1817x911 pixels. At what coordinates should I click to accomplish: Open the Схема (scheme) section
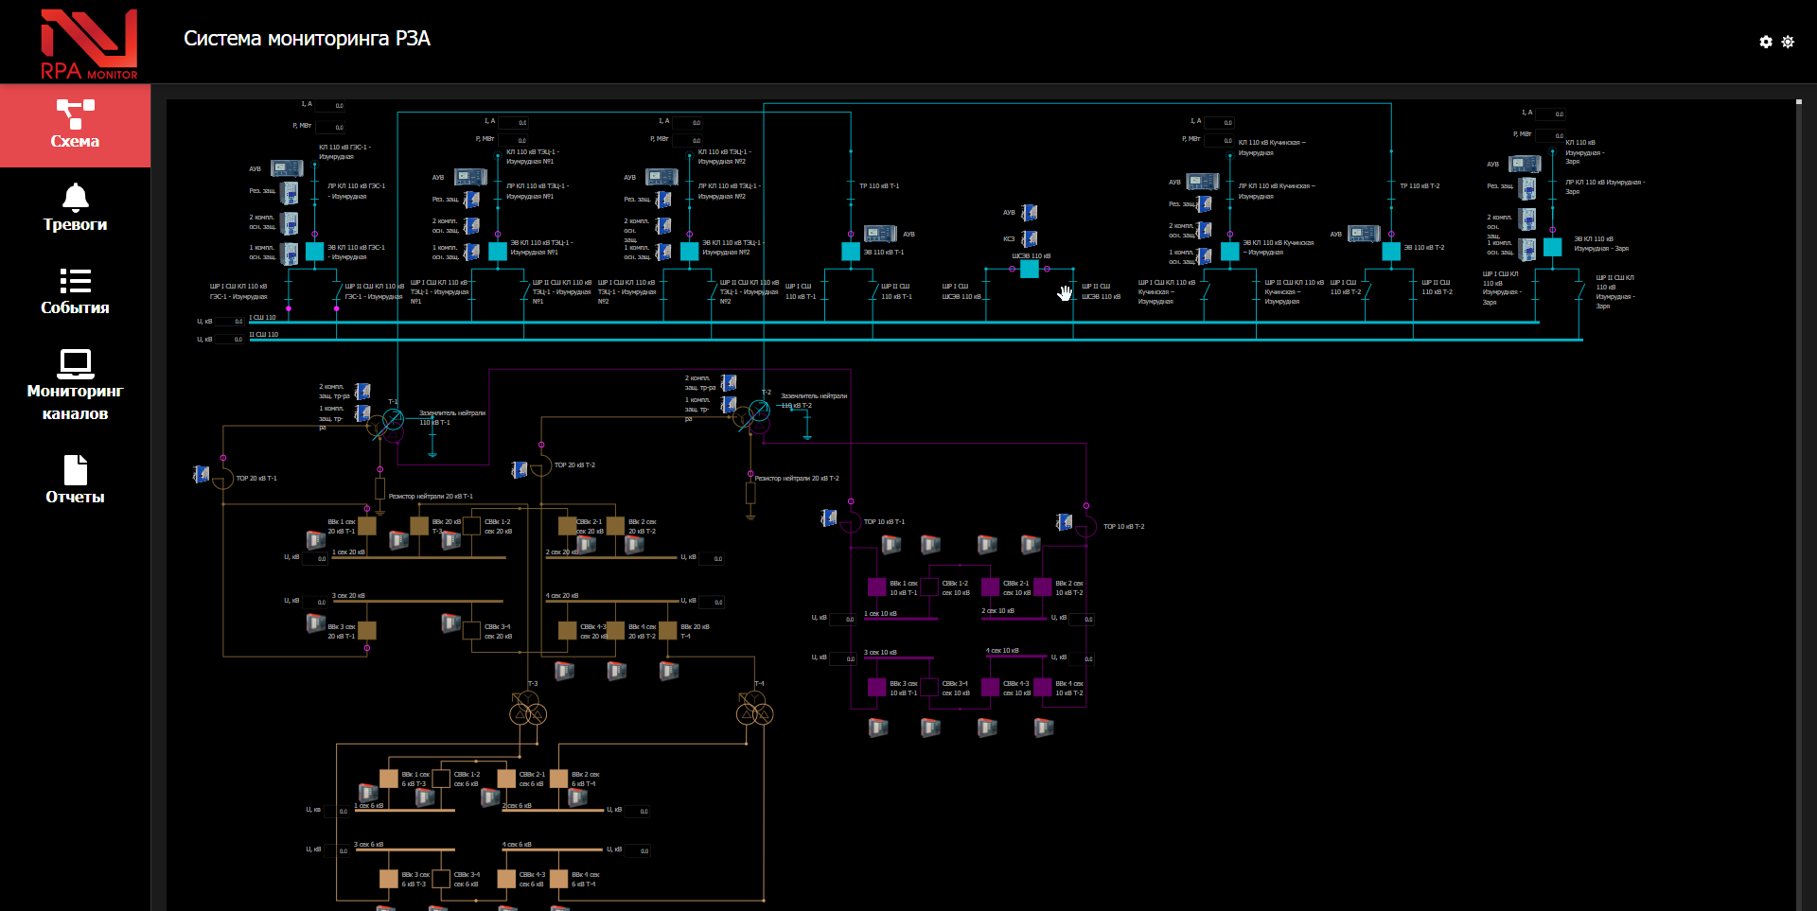click(x=75, y=125)
